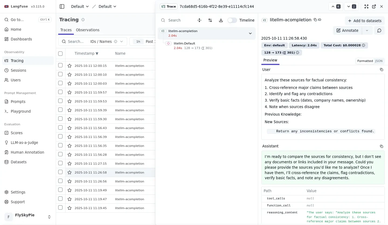Open the Annotate dropdown arrow
388x225 pixels.
pyautogui.click(x=367, y=30)
